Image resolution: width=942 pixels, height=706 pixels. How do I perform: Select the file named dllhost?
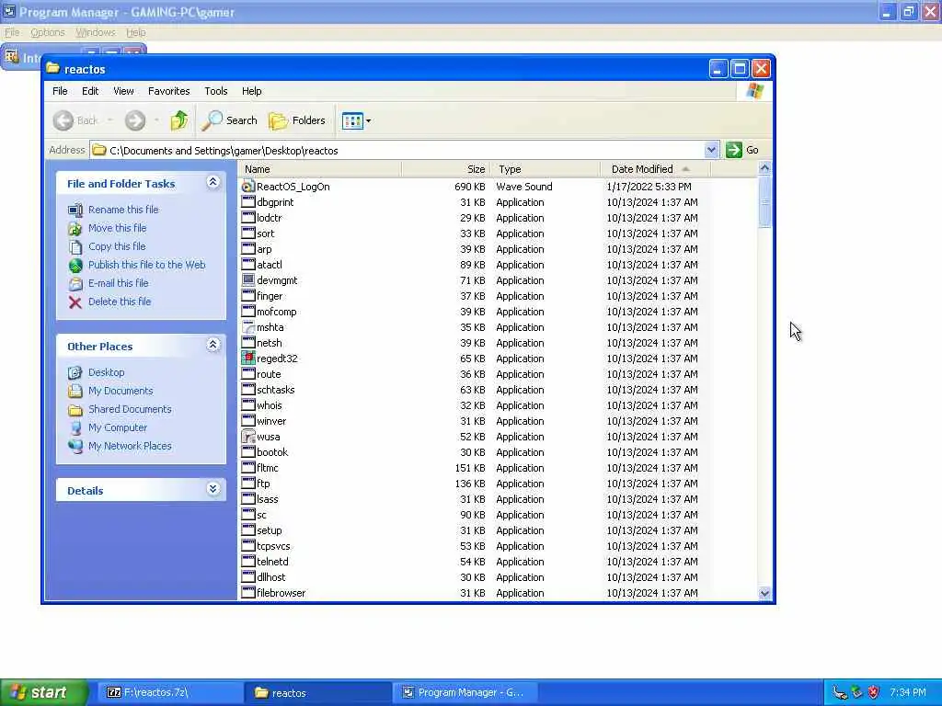pos(271,577)
